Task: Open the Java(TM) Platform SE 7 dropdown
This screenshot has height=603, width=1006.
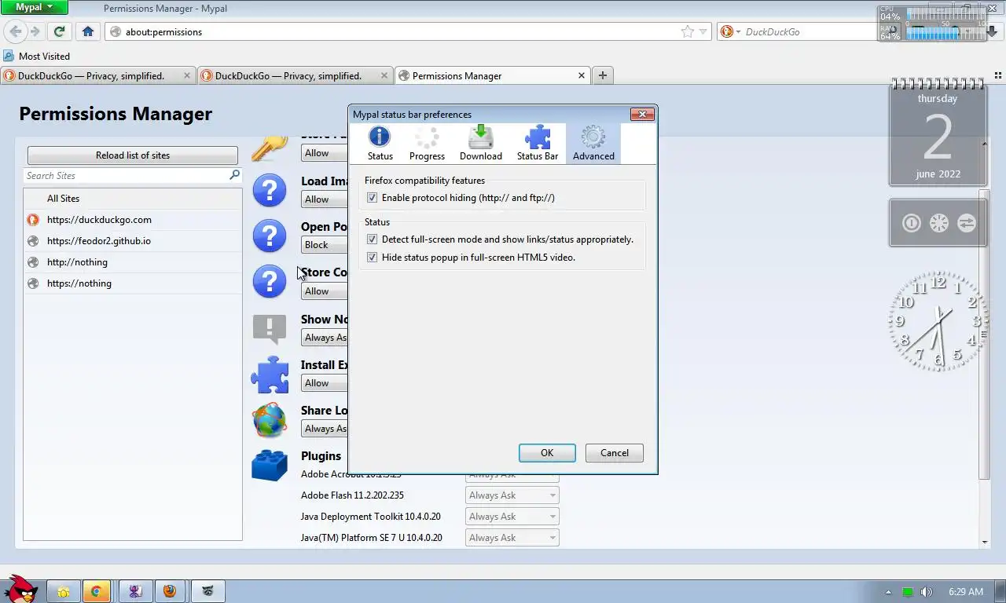Action: click(512, 538)
